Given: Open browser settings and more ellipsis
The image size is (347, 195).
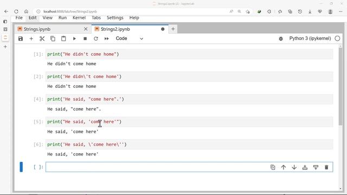Looking at the screenshot, I should point(340,11).
